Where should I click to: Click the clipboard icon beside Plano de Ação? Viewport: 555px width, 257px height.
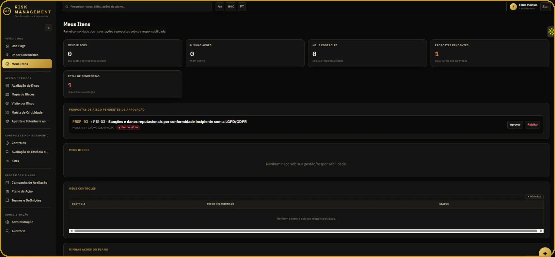pyautogui.click(x=7, y=192)
